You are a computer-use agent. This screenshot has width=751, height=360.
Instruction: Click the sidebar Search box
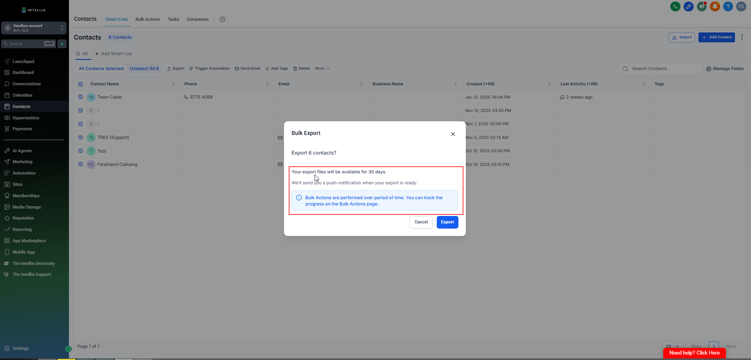29,44
